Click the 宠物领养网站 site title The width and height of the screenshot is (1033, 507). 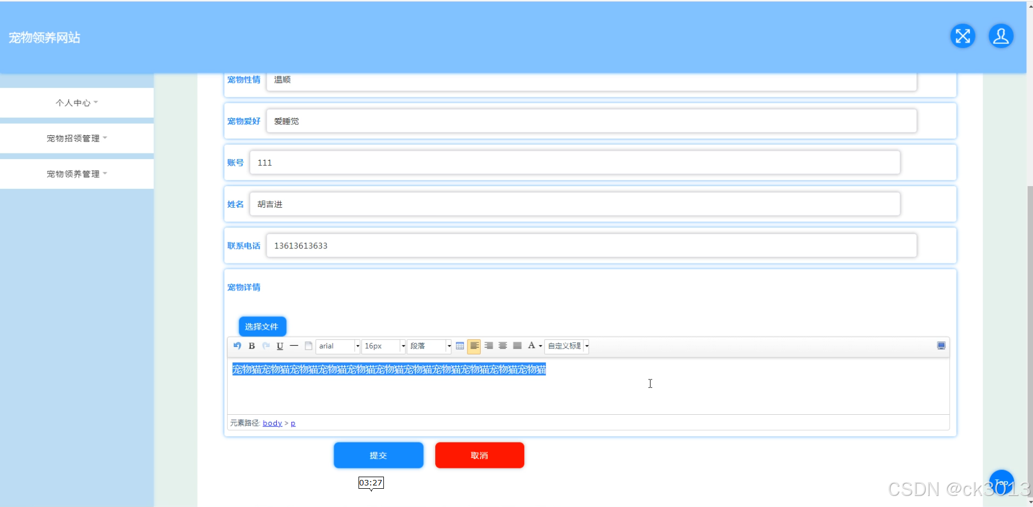coord(44,38)
